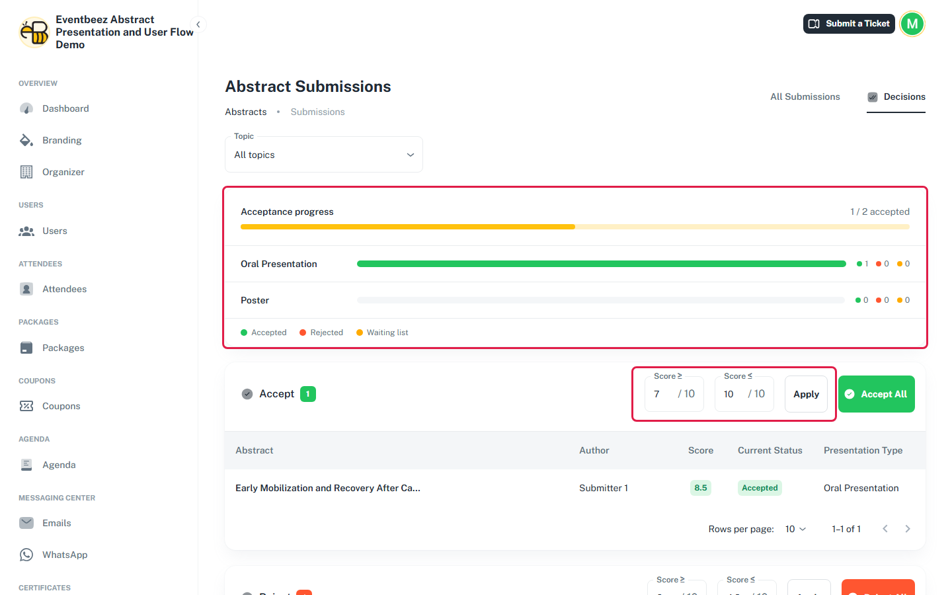Click the Oral Presentation progress bar

602,264
